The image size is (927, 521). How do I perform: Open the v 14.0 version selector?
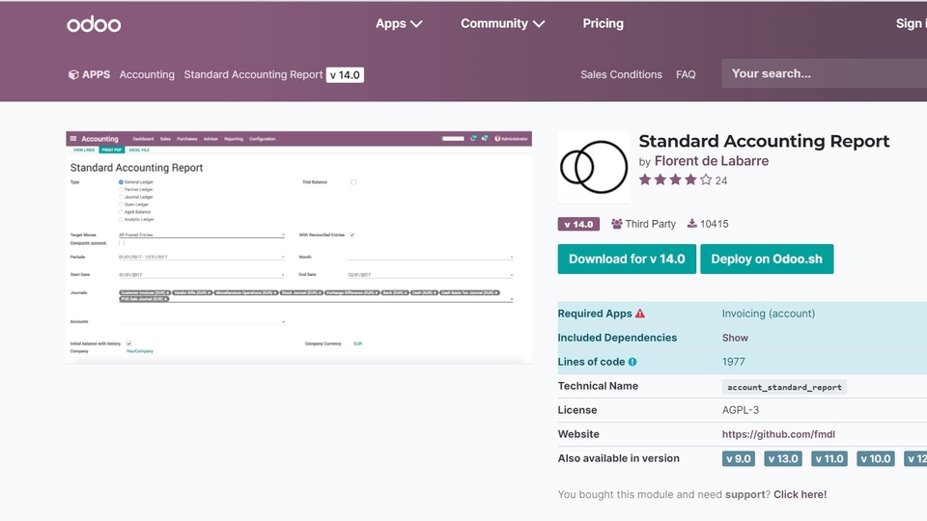[345, 74]
